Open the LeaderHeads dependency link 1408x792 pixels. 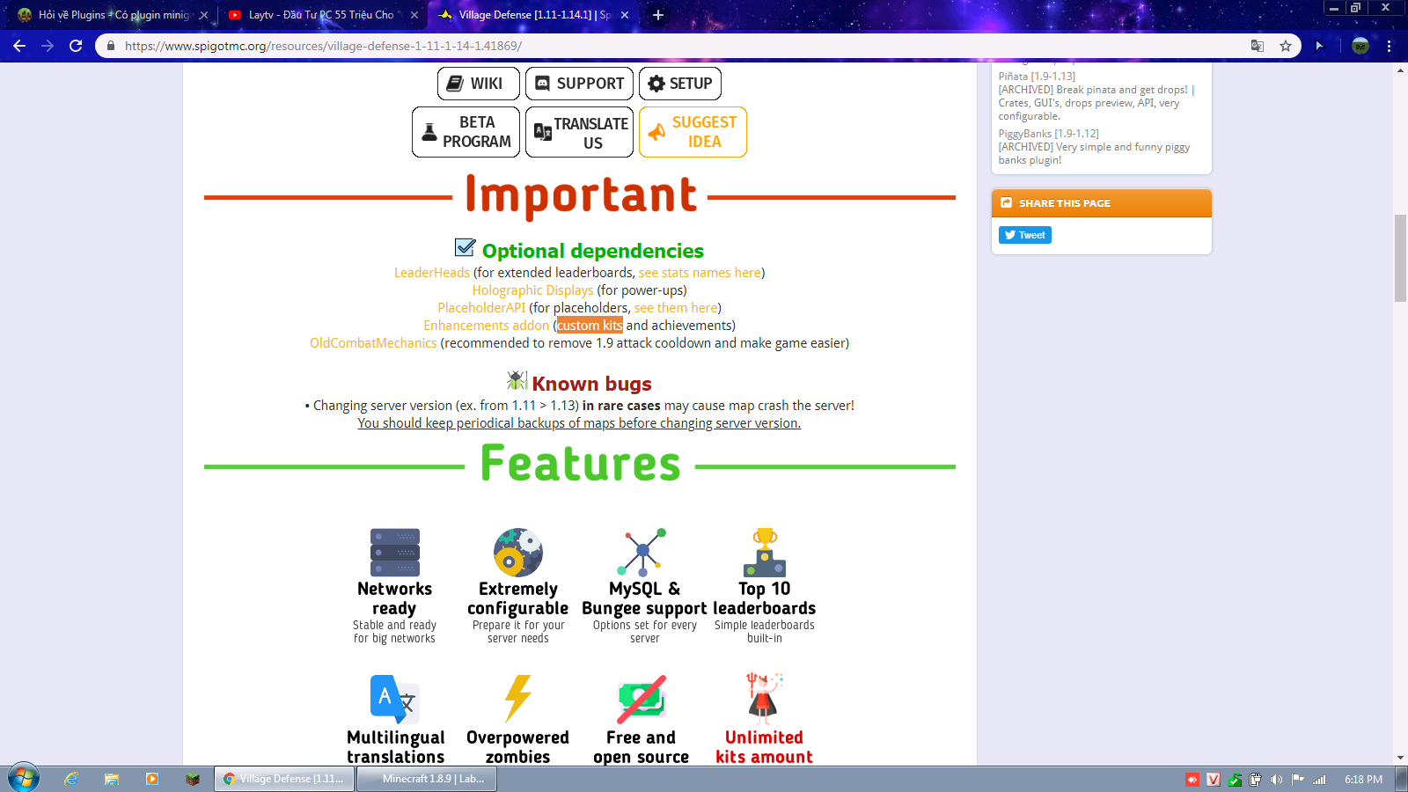click(432, 273)
